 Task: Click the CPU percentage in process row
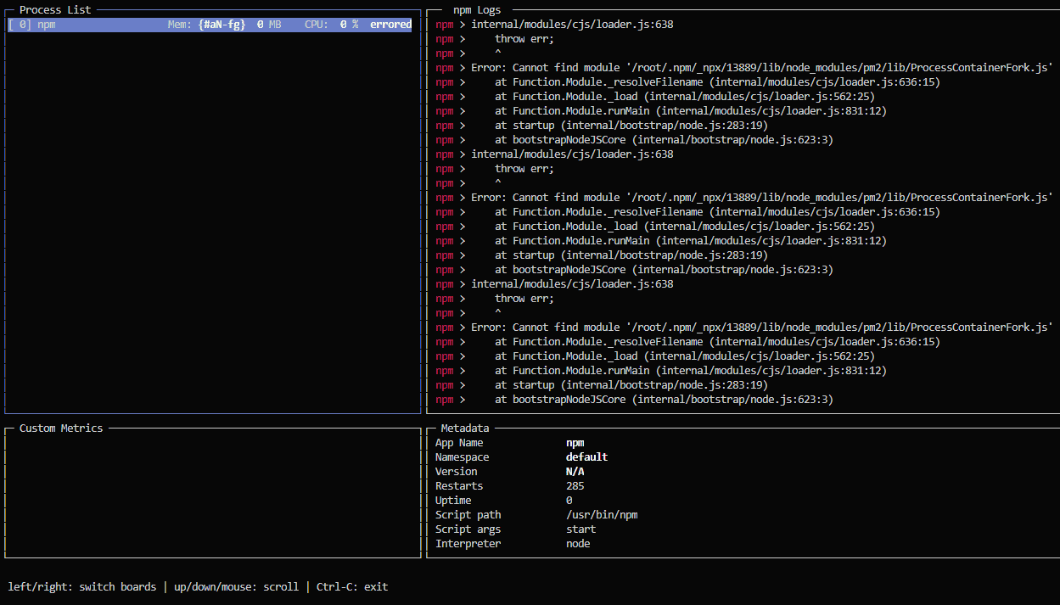click(x=349, y=25)
